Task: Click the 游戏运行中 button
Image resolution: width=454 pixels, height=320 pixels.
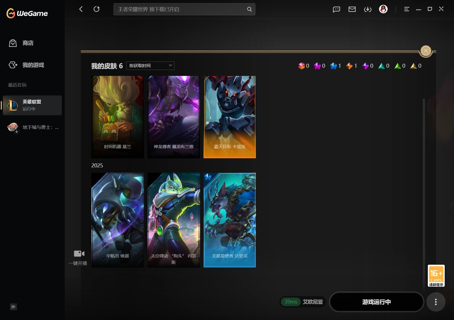Action: point(377,302)
